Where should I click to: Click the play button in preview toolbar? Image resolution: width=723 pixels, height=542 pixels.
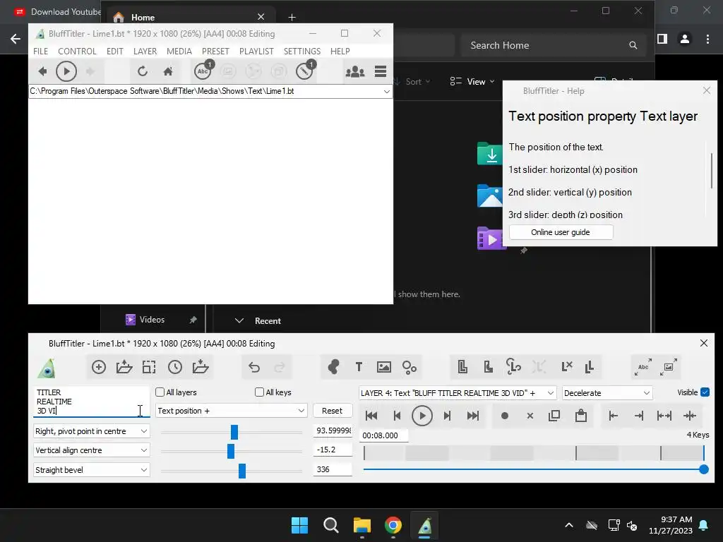coord(66,71)
